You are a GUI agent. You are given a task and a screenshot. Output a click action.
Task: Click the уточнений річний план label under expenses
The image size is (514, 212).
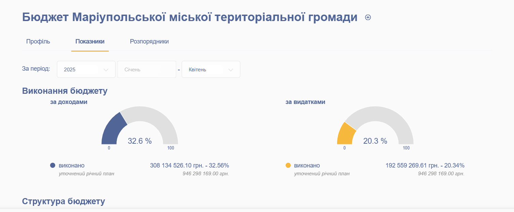point(322,174)
